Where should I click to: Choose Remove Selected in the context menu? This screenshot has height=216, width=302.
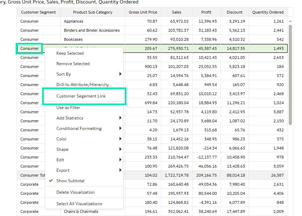84,64
